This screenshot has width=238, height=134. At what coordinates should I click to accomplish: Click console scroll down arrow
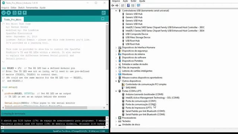pos(107,124)
